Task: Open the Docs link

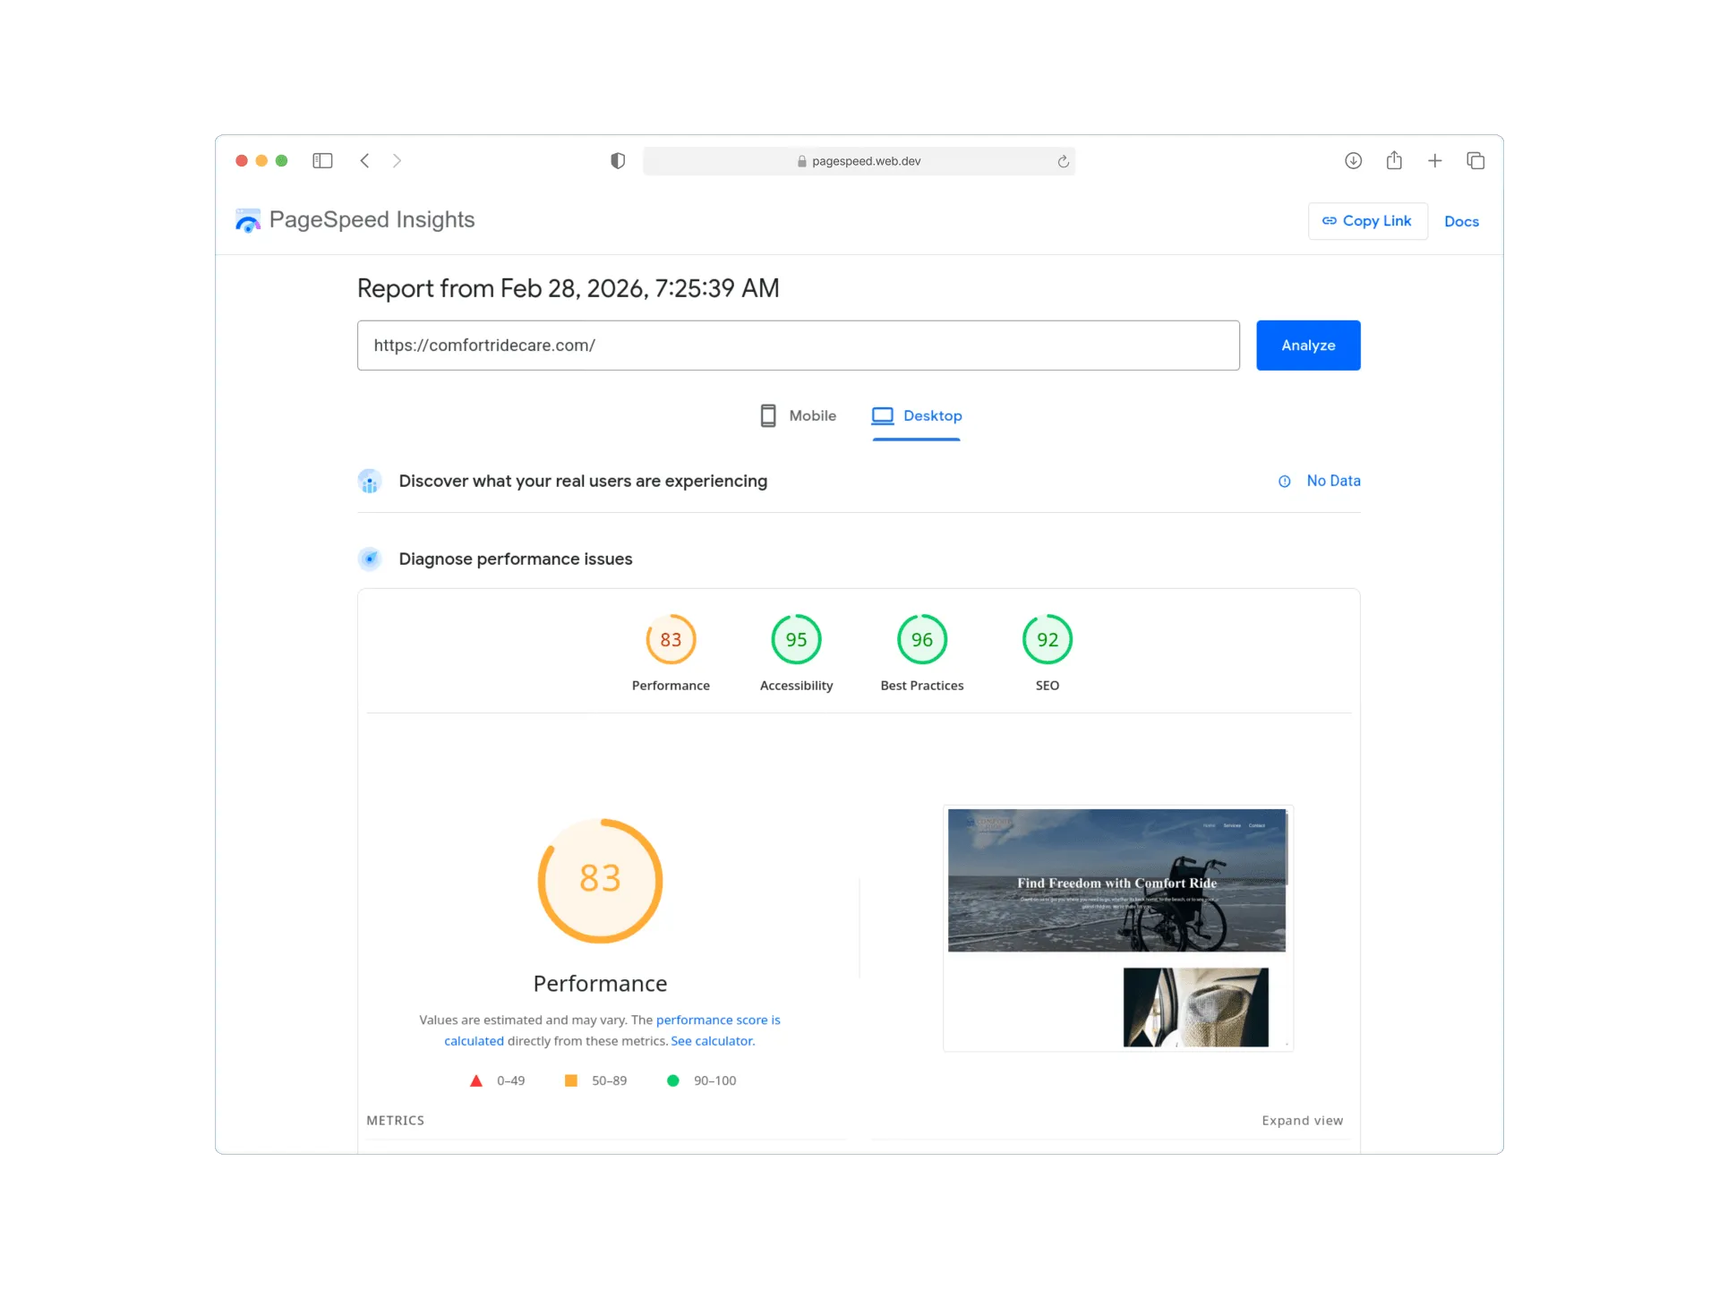Action: (x=1461, y=222)
